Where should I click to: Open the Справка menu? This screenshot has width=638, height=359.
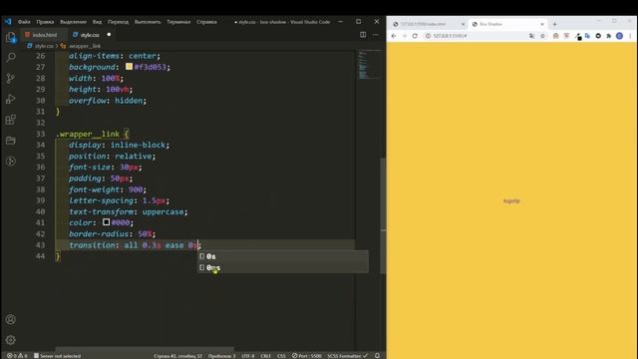[206, 22]
